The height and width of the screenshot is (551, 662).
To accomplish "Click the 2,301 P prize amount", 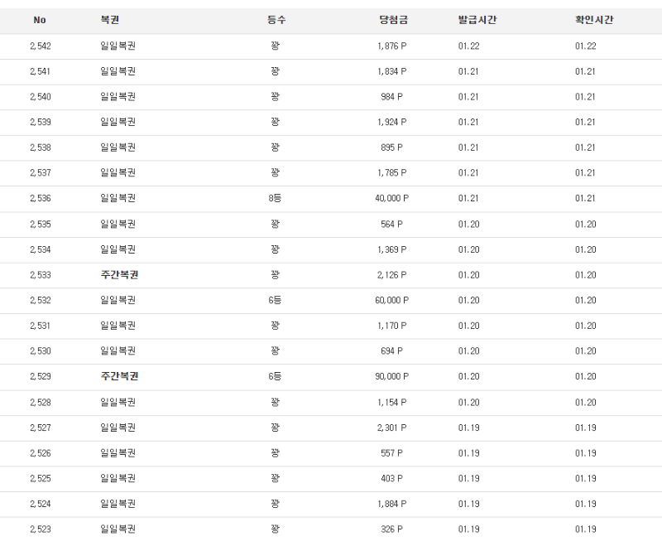I will (x=391, y=428).
